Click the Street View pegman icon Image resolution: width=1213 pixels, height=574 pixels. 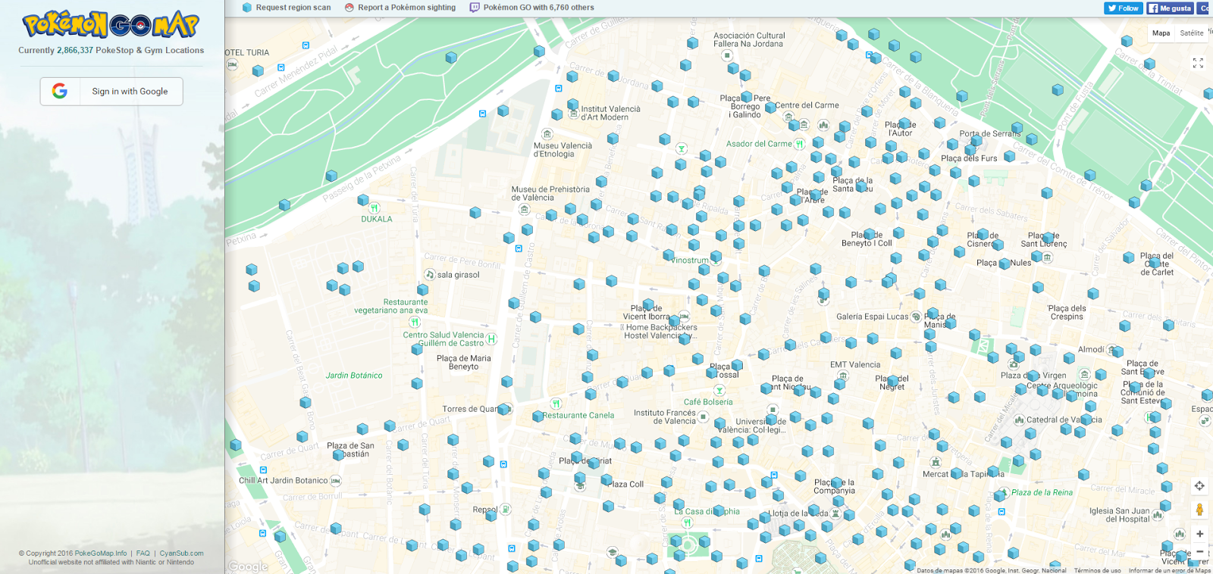[1199, 510]
